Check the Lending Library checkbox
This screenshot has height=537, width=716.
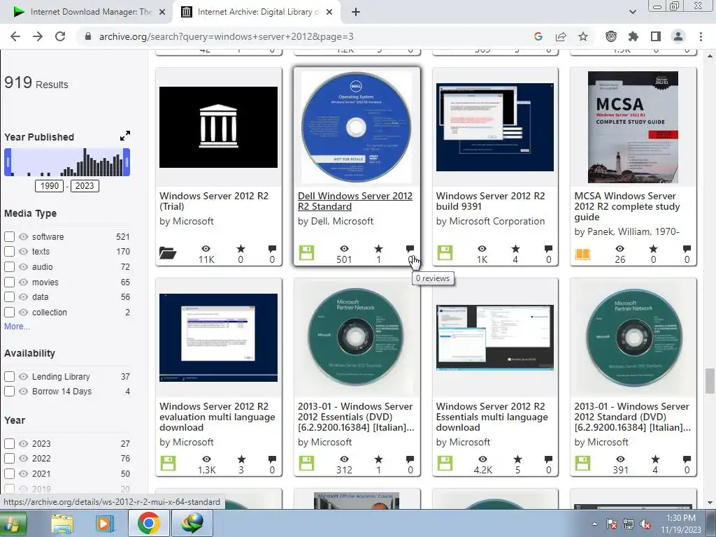(x=9, y=377)
